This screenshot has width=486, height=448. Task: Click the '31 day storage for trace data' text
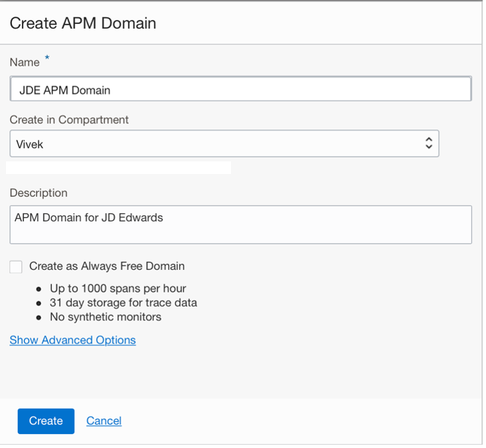123,303
